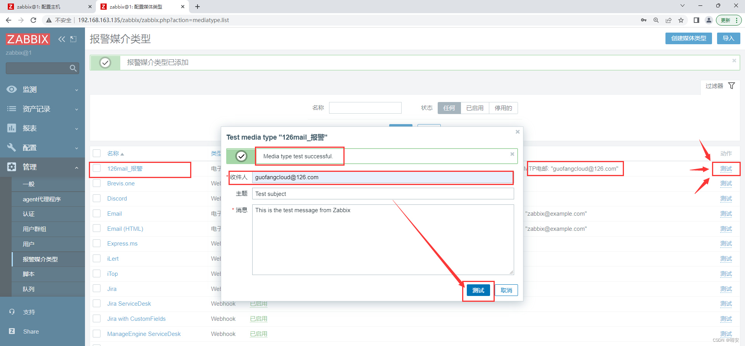Check the Email (HTML) row checkbox
This screenshot has height=346, width=745.
pyautogui.click(x=97, y=228)
